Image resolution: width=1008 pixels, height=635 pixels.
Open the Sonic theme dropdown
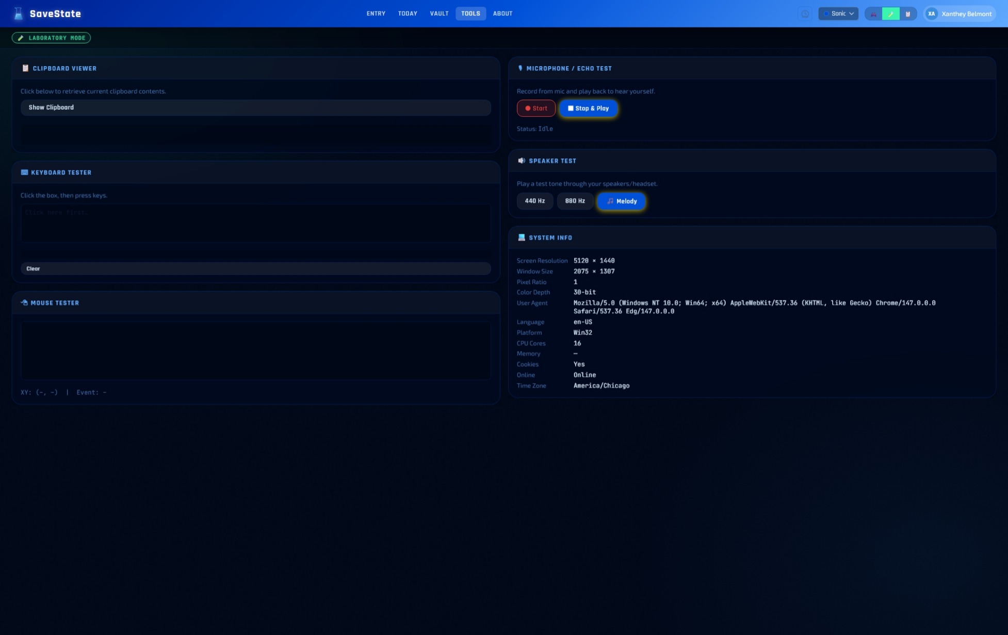[x=838, y=13]
